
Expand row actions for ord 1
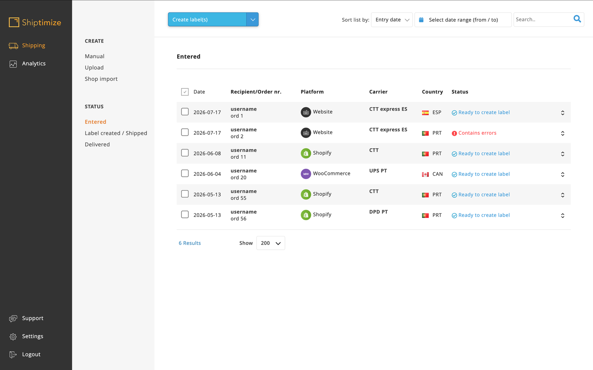tap(563, 113)
